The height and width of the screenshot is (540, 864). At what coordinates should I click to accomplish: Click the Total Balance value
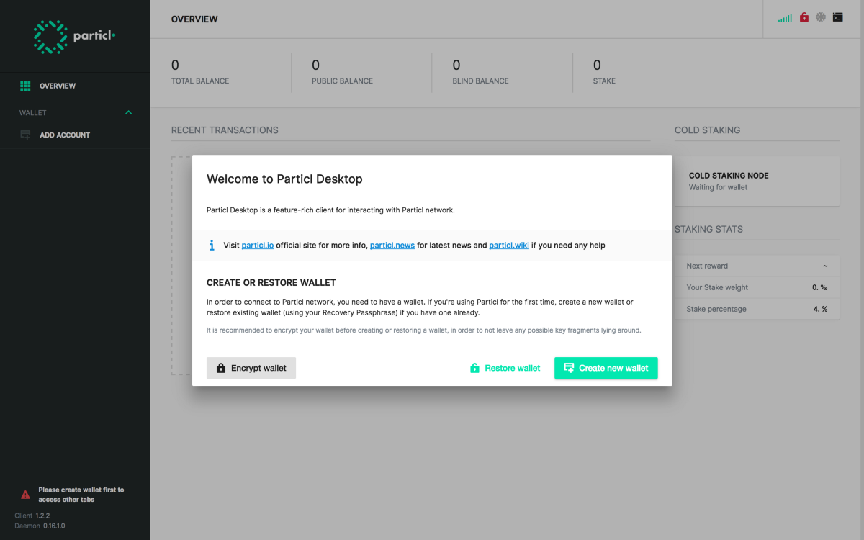pos(175,66)
